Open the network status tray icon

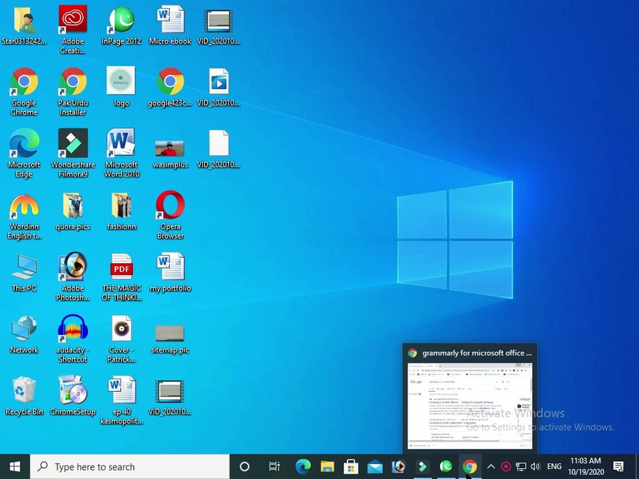coord(521,467)
